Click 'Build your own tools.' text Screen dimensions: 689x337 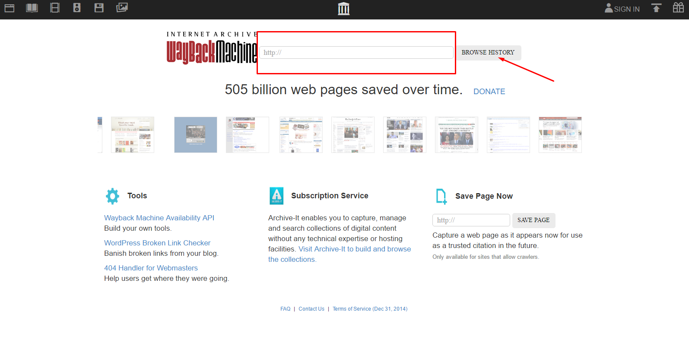coord(138,229)
